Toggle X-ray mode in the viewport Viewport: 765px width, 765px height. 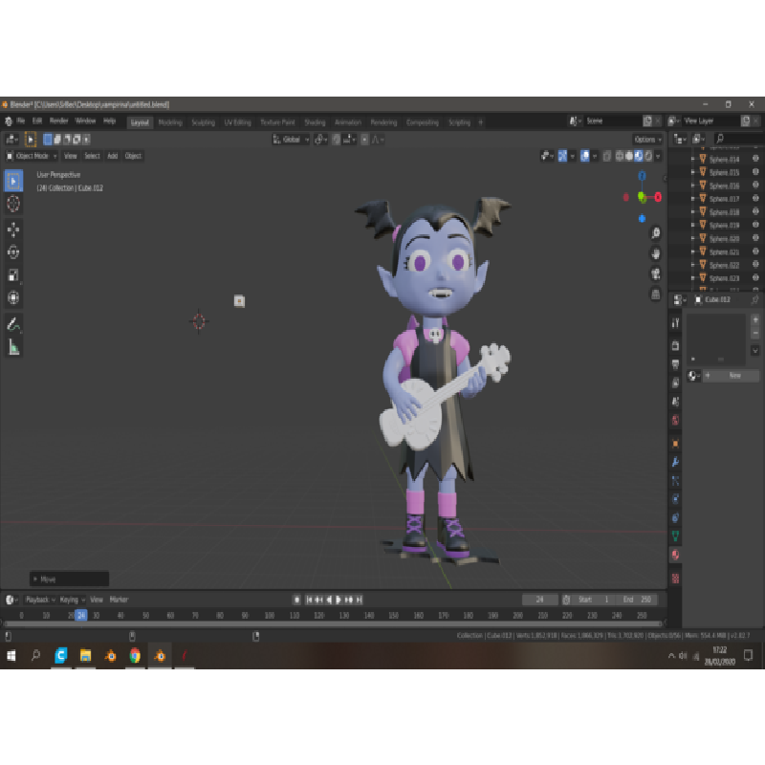coord(607,156)
